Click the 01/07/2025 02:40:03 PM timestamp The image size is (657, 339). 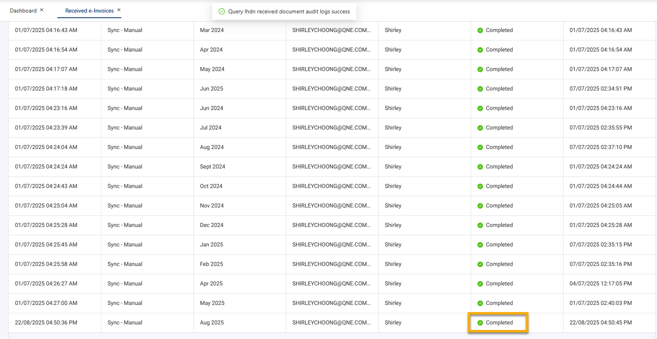tap(601, 303)
